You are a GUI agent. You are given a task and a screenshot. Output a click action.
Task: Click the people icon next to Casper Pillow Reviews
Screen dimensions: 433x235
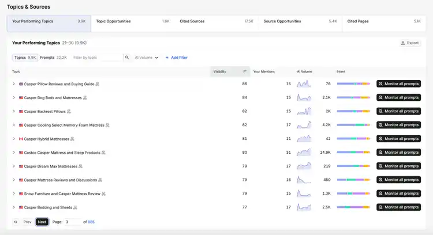[97, 84]
